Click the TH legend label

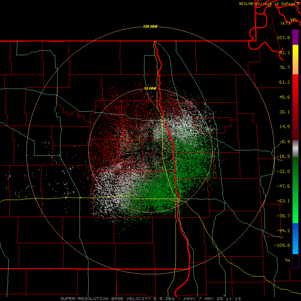coord(287,260)
